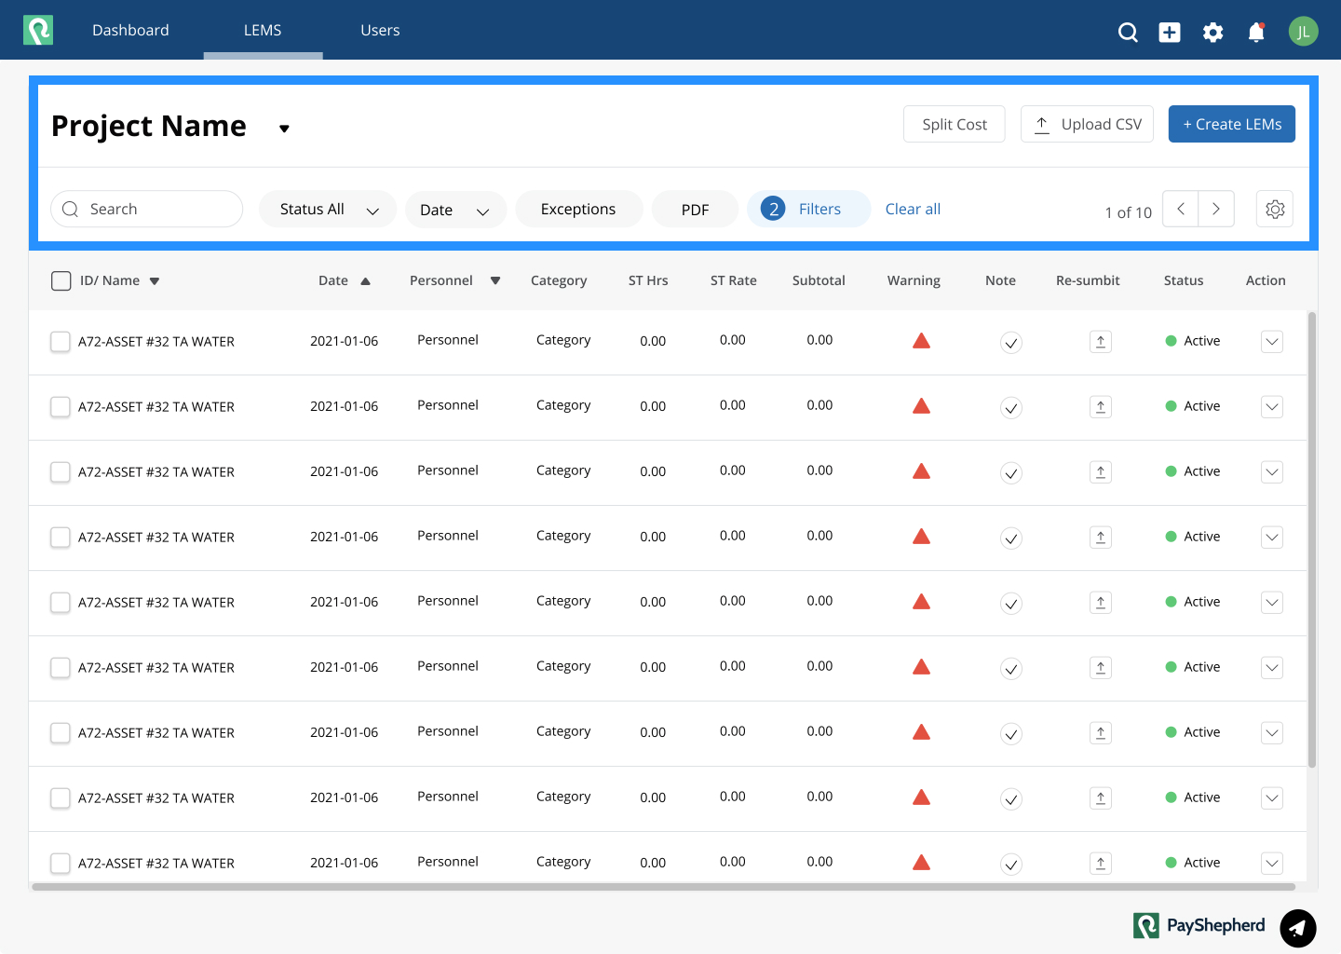This screenshot has width=1341, height=954.
Task: Click the re-submit upload icon in the first row
Action: pyautogui.click(x=1101, y=342)
